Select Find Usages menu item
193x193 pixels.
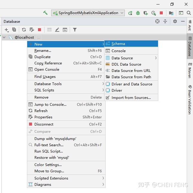[x=66, y=77]
